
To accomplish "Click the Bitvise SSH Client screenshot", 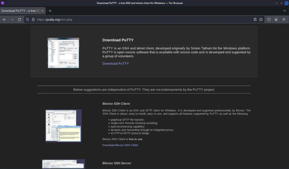I will 63,126.
